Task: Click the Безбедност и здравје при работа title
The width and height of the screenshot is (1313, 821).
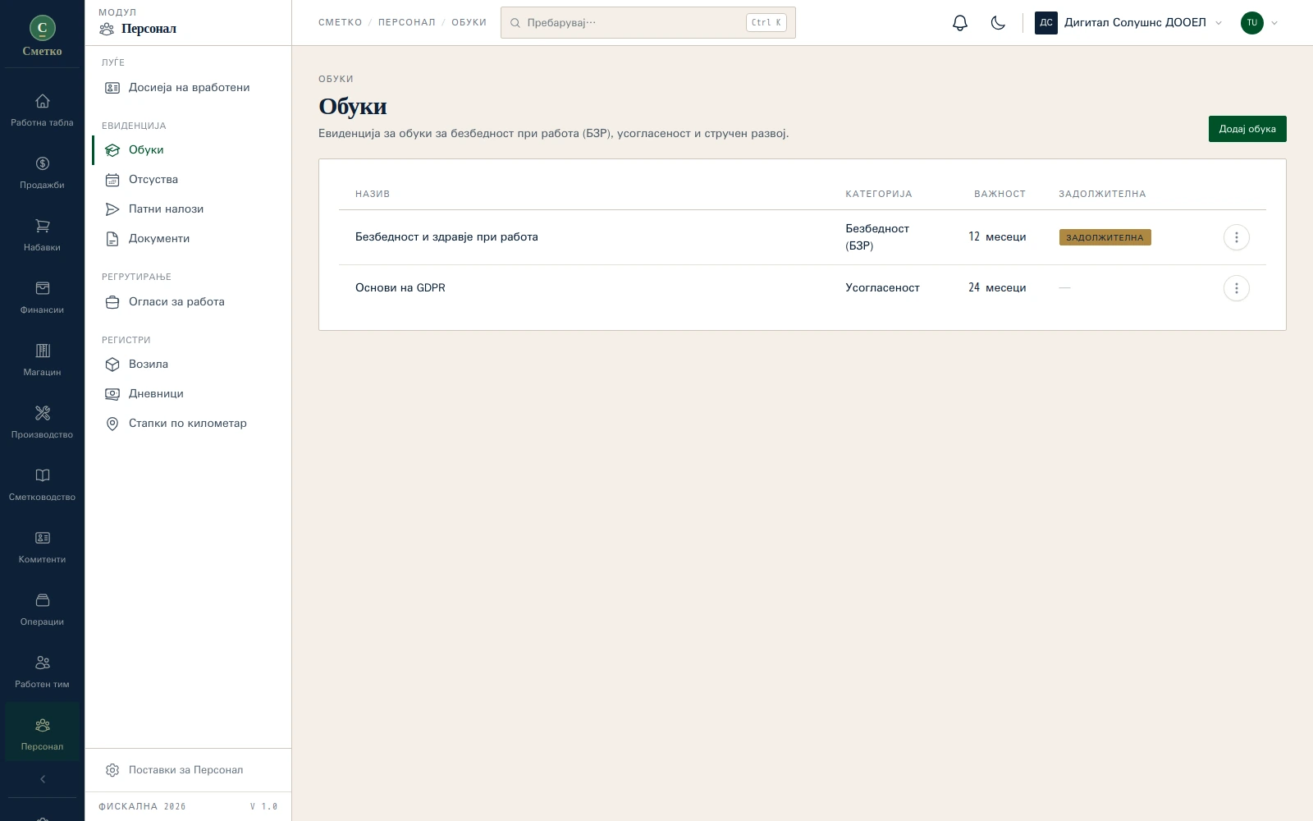Action: pos(446,237)
